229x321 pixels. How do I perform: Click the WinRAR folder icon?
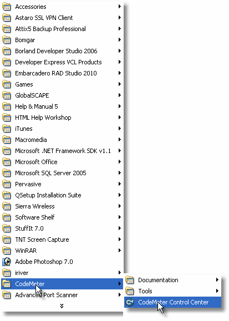pos(7,251)
